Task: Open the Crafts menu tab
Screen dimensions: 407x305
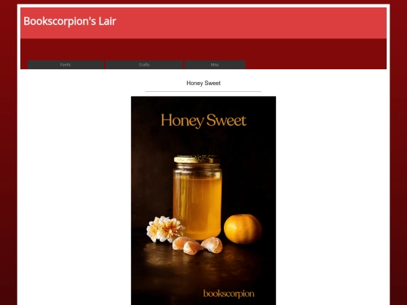Action: click(x=144, y=65)
